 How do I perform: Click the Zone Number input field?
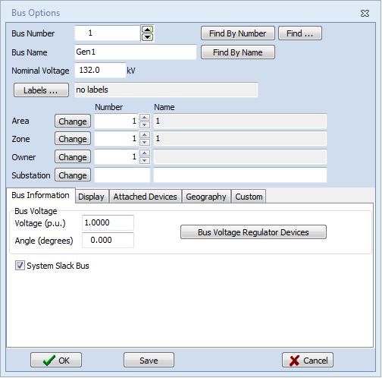117,138
